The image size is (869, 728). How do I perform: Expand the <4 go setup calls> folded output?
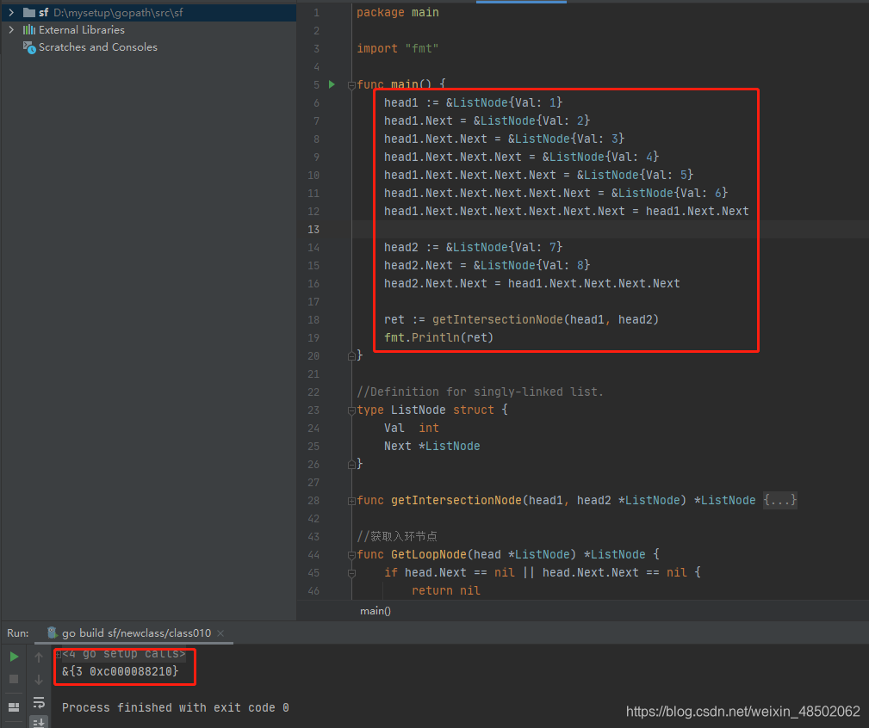click(123, 654)
